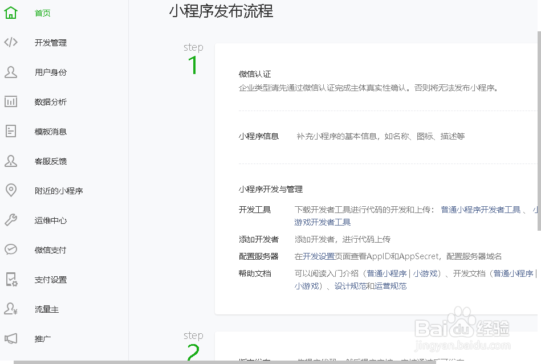Click the settings document icon for 支付设置

tap(11, 280)
